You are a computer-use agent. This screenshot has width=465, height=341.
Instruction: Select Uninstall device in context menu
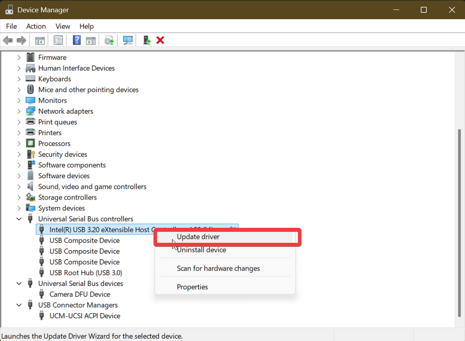click(201, 250)
